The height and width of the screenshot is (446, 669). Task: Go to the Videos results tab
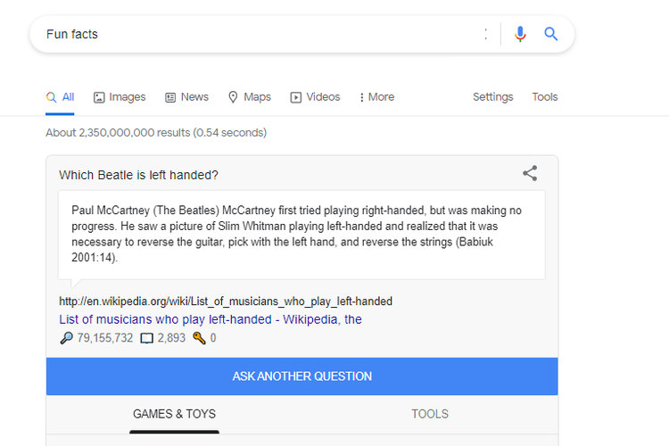coord(315,97)
